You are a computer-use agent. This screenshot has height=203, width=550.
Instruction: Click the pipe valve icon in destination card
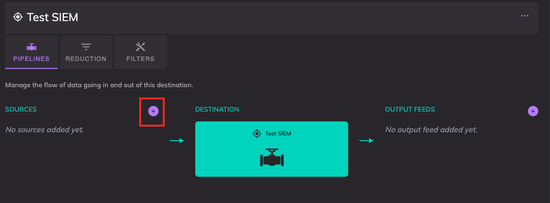coord(271,158)
